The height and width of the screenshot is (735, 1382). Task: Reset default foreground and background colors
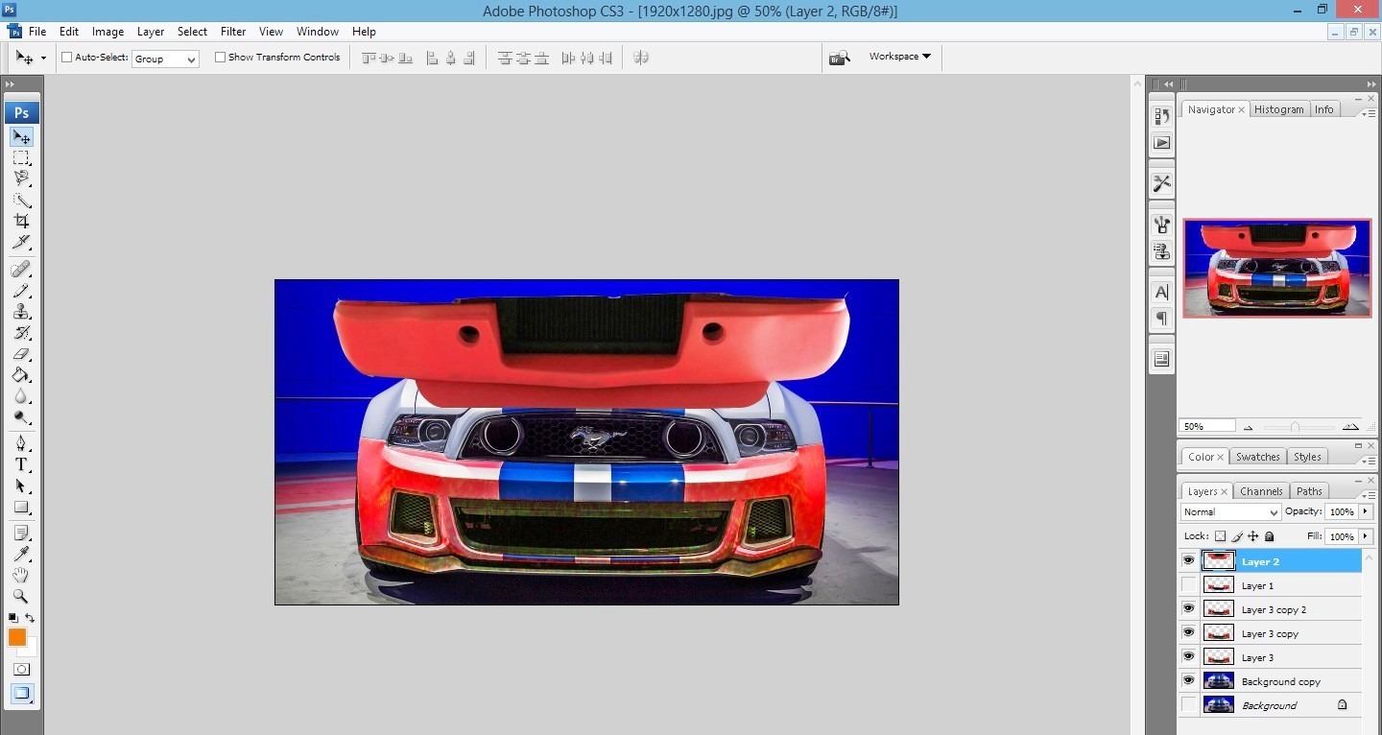[12, 618]
